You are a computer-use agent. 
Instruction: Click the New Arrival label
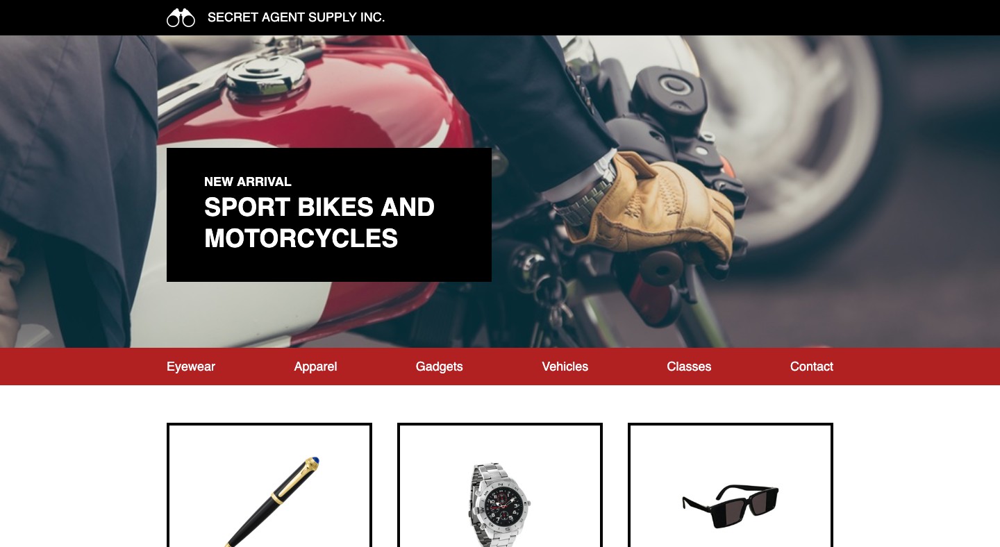[248, 182]
